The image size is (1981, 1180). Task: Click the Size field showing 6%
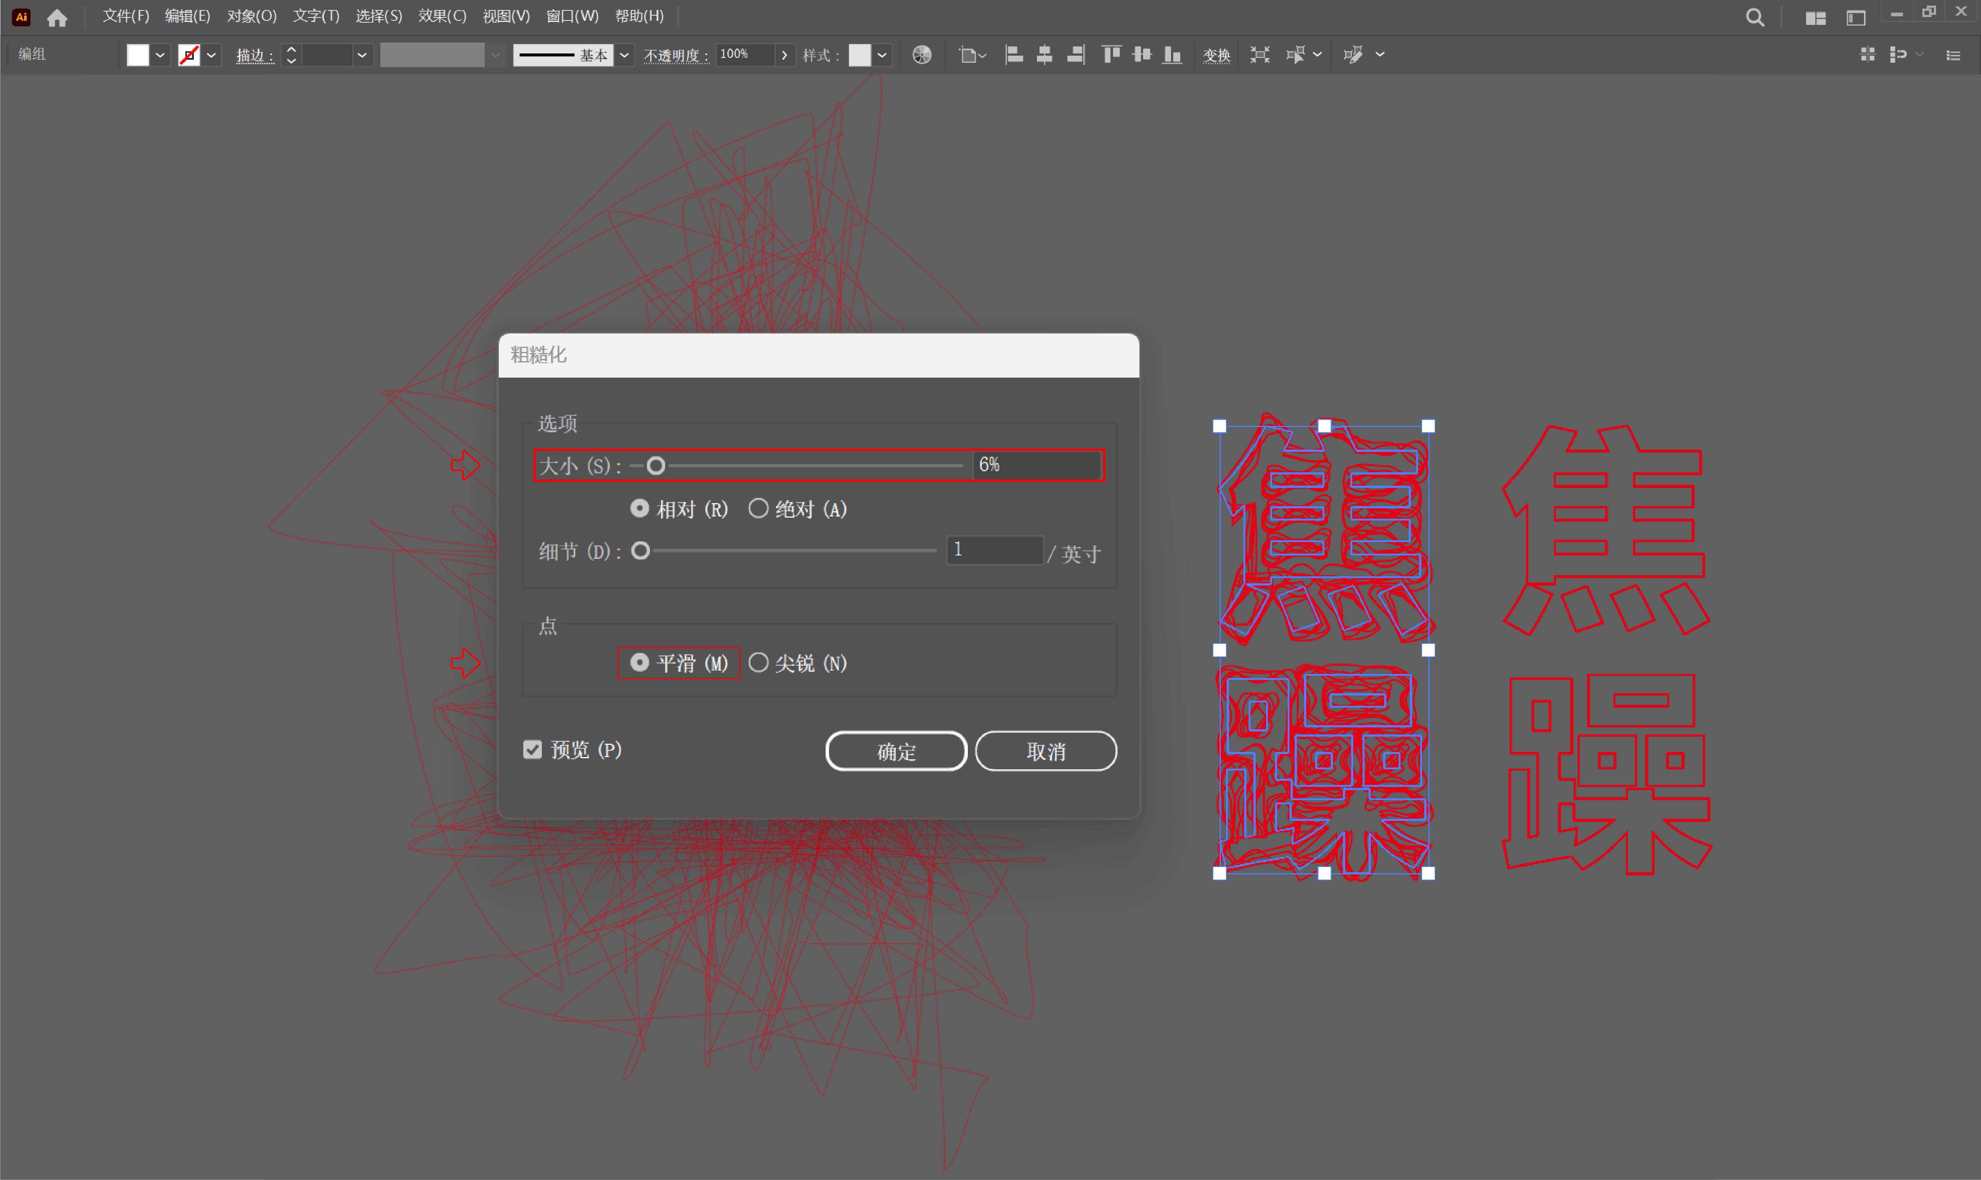(x=1037, y=466)
